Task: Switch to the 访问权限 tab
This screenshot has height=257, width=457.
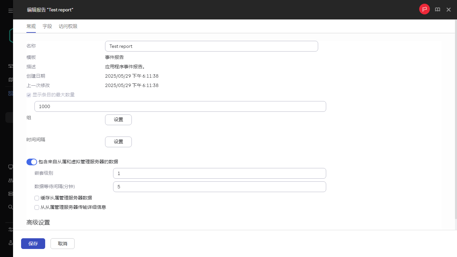Action: 68,26
